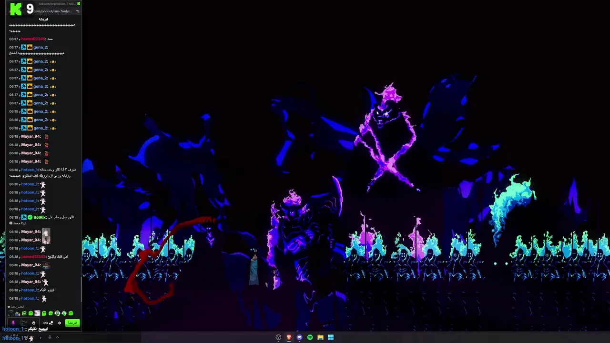Select the clown-style emote in quick row
Image resolution: width=610 pixels, height=343 pixels.
click(58, 313)
